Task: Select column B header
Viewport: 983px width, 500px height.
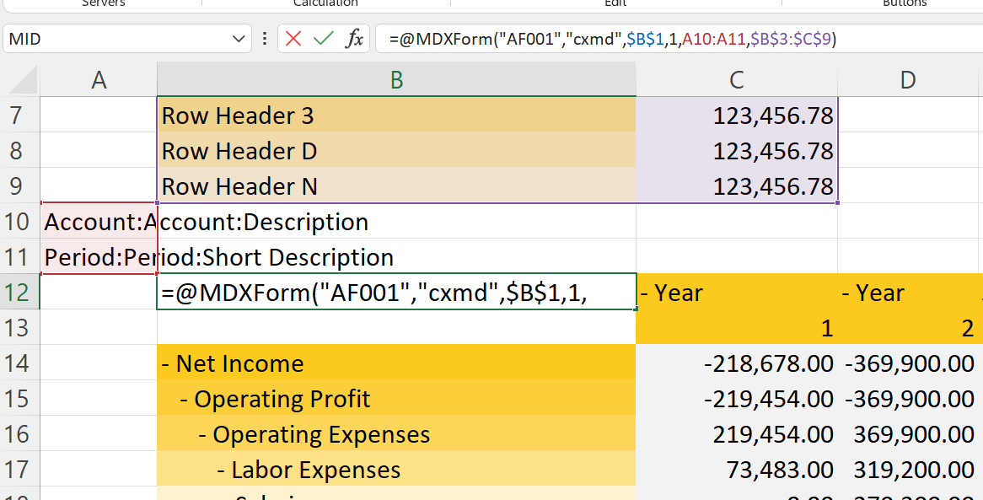Action: click(x=396, y=80)
